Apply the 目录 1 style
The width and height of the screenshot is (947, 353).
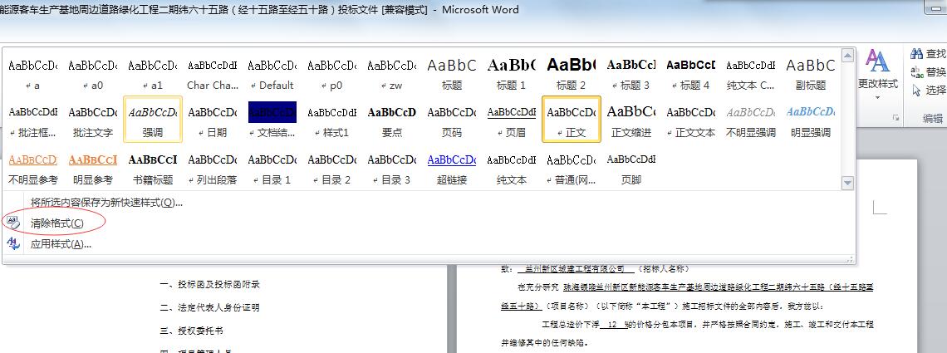click(272, 167)
